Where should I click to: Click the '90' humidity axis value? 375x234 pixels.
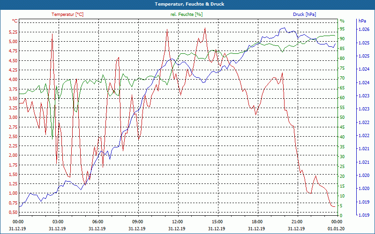coord(342,39)
